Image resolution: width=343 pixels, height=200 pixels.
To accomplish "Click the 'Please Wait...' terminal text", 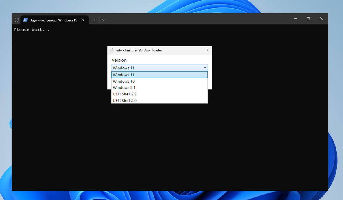I will pos(32,30).
